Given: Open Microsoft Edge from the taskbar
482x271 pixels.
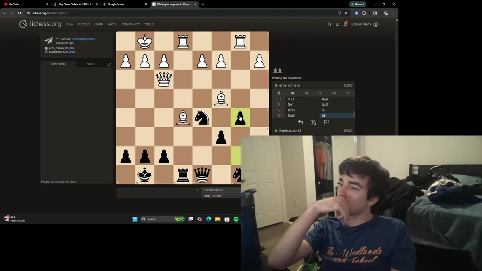Looking at the screenshot, I should tap(209, 219).
